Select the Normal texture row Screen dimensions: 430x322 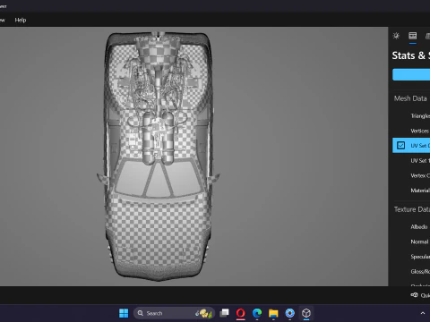pos(411,241)
